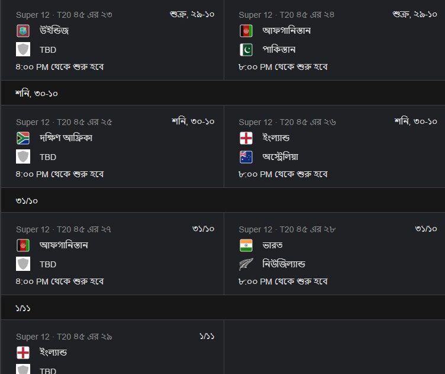
Task: Click the ১/১১ date section header
Action: (x=222, y=308)
